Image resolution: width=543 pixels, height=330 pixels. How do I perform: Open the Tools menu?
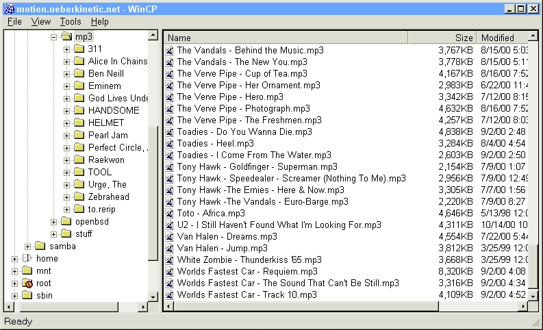coord(70,22)
